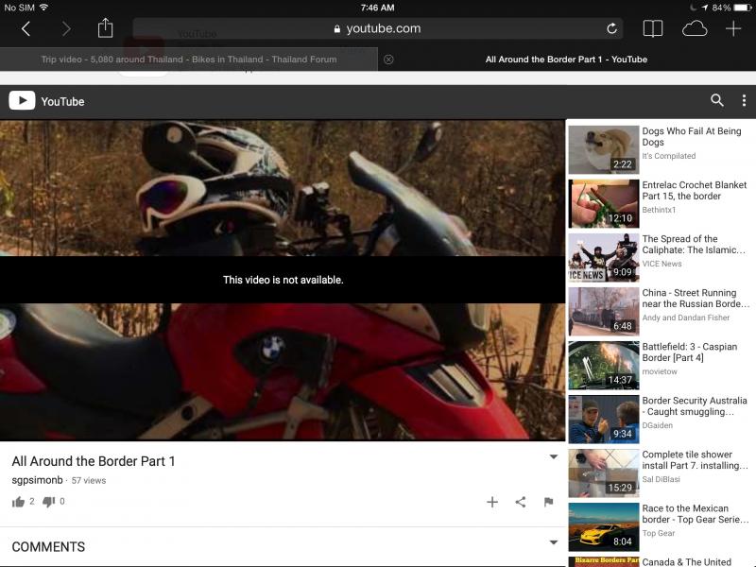Open the Safari bookmarks book icon
The height and width of the screenshot is (567, 756).
[653, 29]
